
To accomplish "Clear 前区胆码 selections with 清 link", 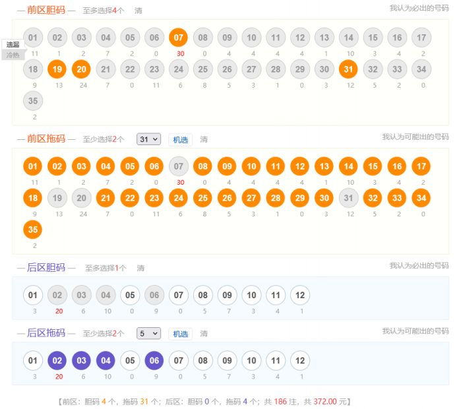I will (x=138, y=11).
